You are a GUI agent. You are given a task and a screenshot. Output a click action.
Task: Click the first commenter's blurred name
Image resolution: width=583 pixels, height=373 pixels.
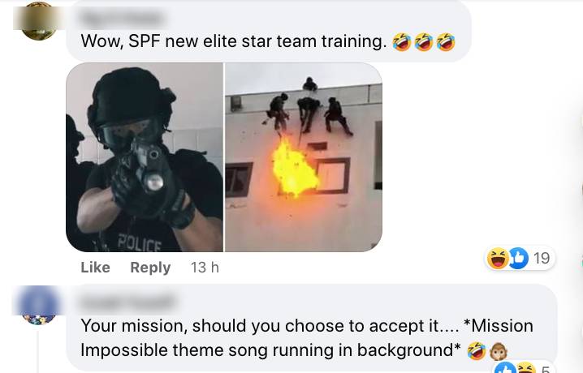pos(122,18)
